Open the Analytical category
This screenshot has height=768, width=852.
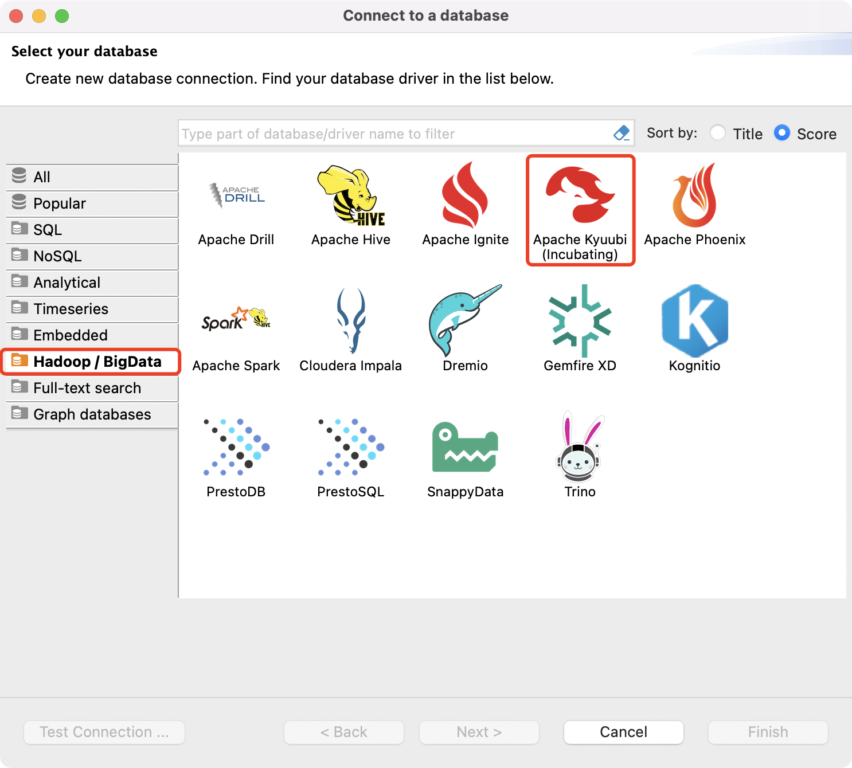tap(92, 283)
